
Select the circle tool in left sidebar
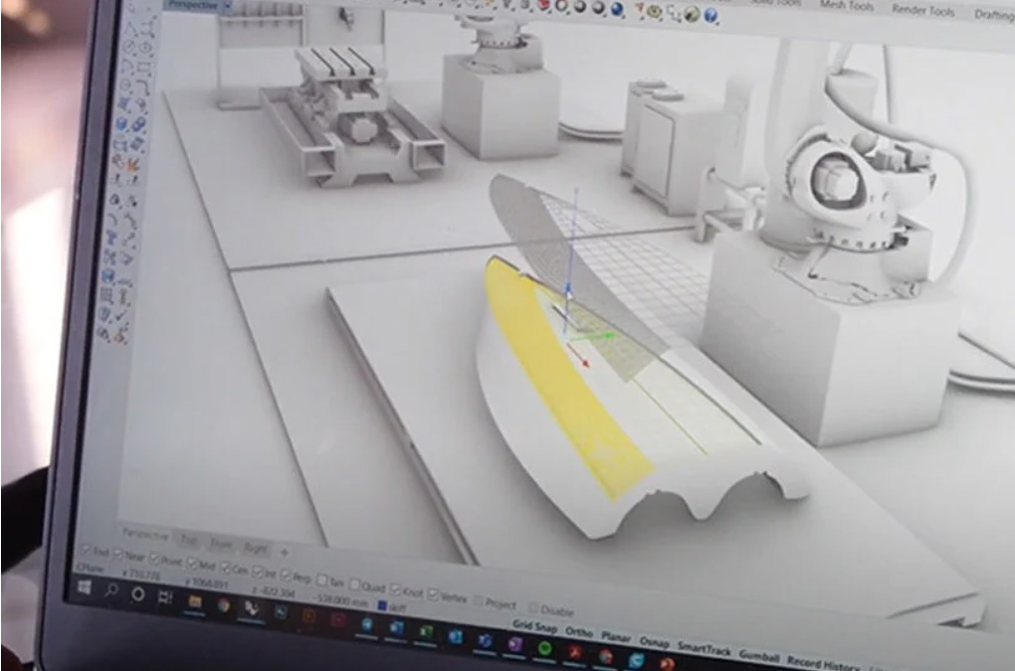coord(128,48)
